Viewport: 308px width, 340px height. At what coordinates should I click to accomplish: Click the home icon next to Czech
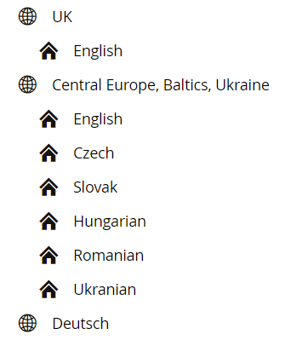click(x=48, y=153)
